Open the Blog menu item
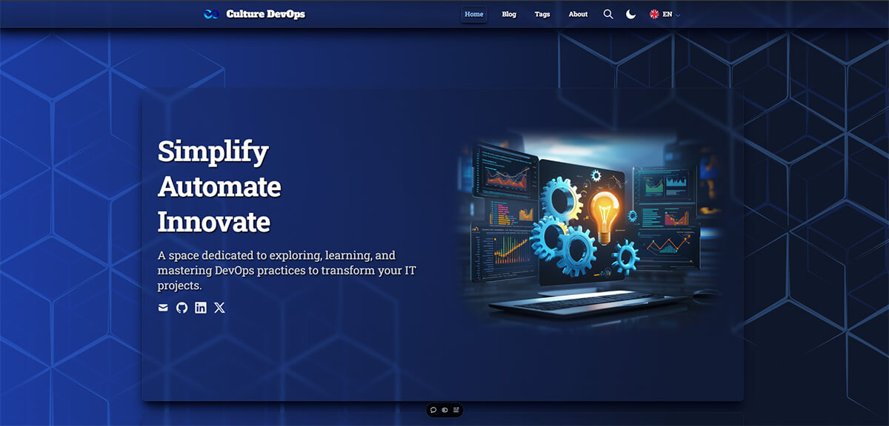 (509, 14)
